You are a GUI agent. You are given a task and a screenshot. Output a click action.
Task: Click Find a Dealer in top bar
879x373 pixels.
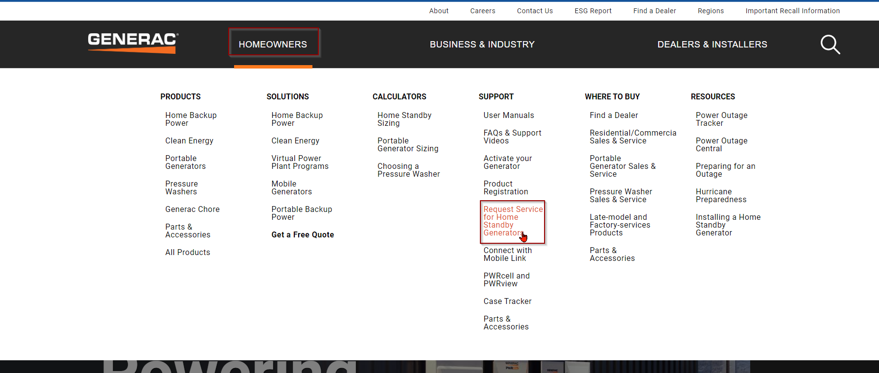[x=654, y=11]
